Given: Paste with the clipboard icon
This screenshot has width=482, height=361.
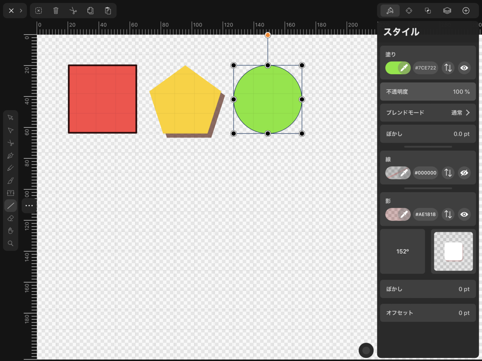Looking at the screenshot, I should (108, 11).
